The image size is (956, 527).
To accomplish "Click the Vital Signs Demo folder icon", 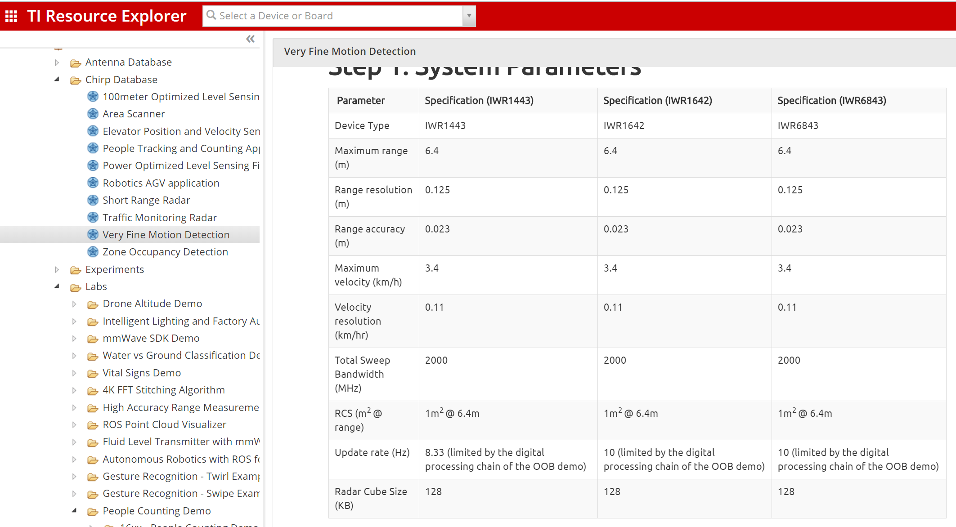I will point(93,374).
